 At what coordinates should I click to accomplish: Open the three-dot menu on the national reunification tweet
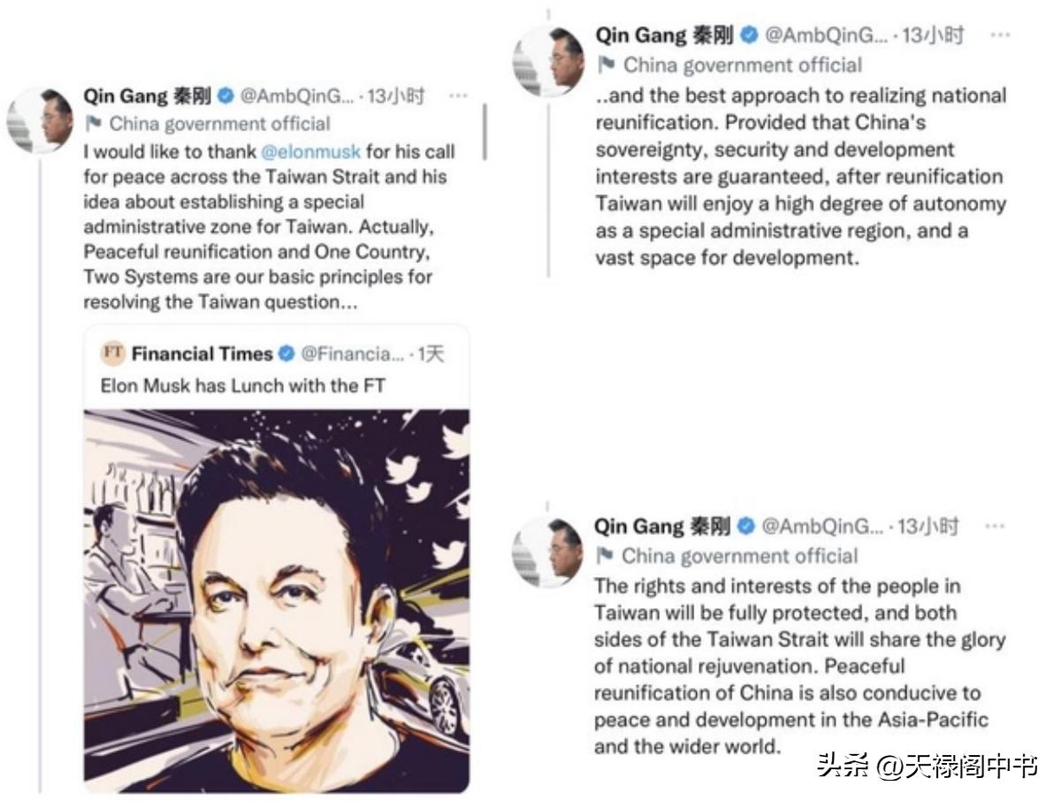(1000, 35)
